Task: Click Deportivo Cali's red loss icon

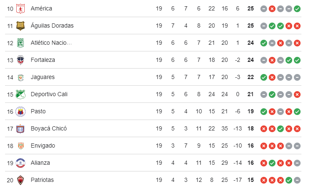Action: pos(297,94)
